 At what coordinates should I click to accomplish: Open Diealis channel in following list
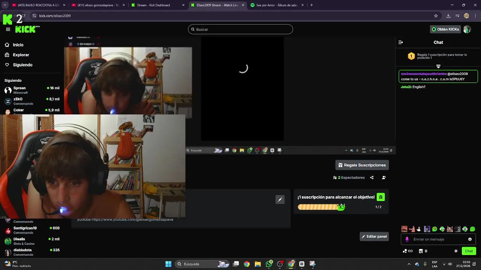pos(32,241)
